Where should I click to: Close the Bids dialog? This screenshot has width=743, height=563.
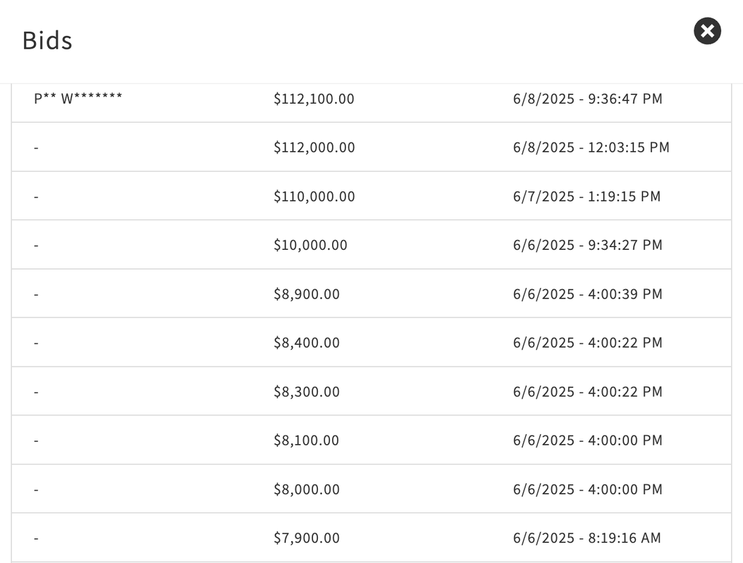(x=707, y=31)
